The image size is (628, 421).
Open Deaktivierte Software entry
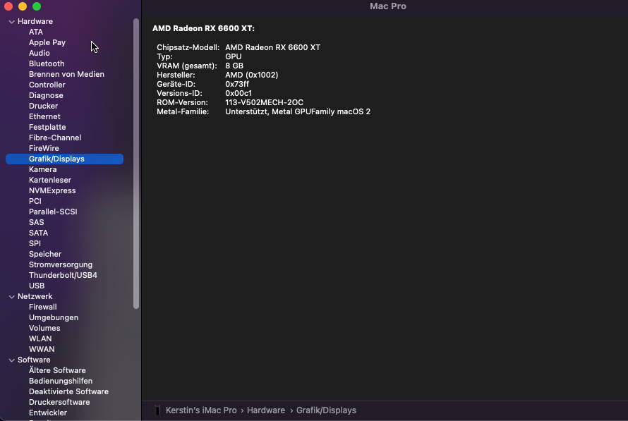68,392
